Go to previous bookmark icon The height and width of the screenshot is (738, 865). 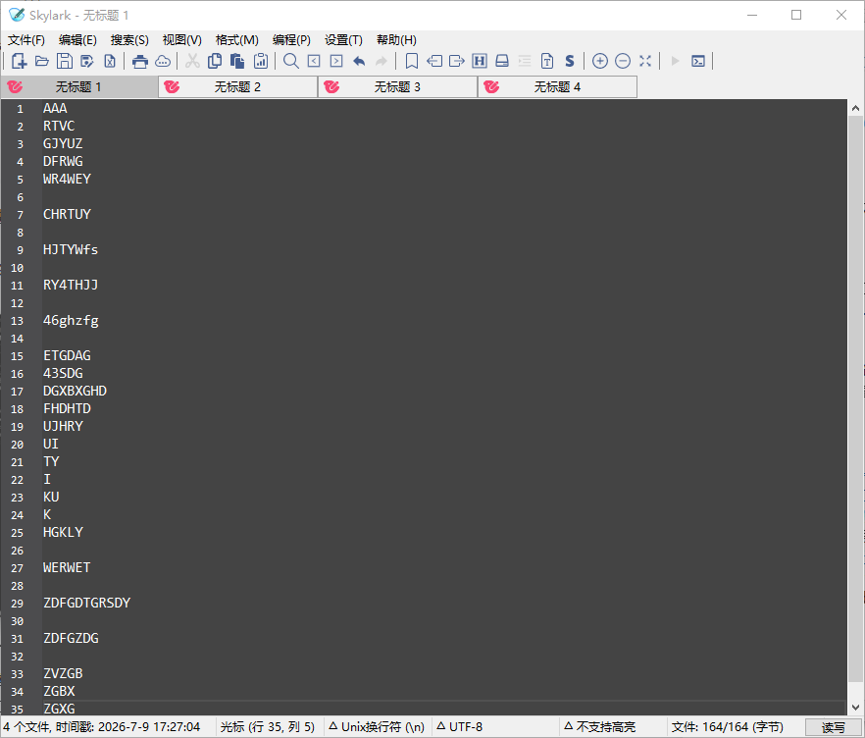(434, 61)
